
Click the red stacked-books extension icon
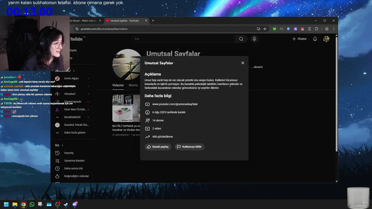(x=302, y=29)
